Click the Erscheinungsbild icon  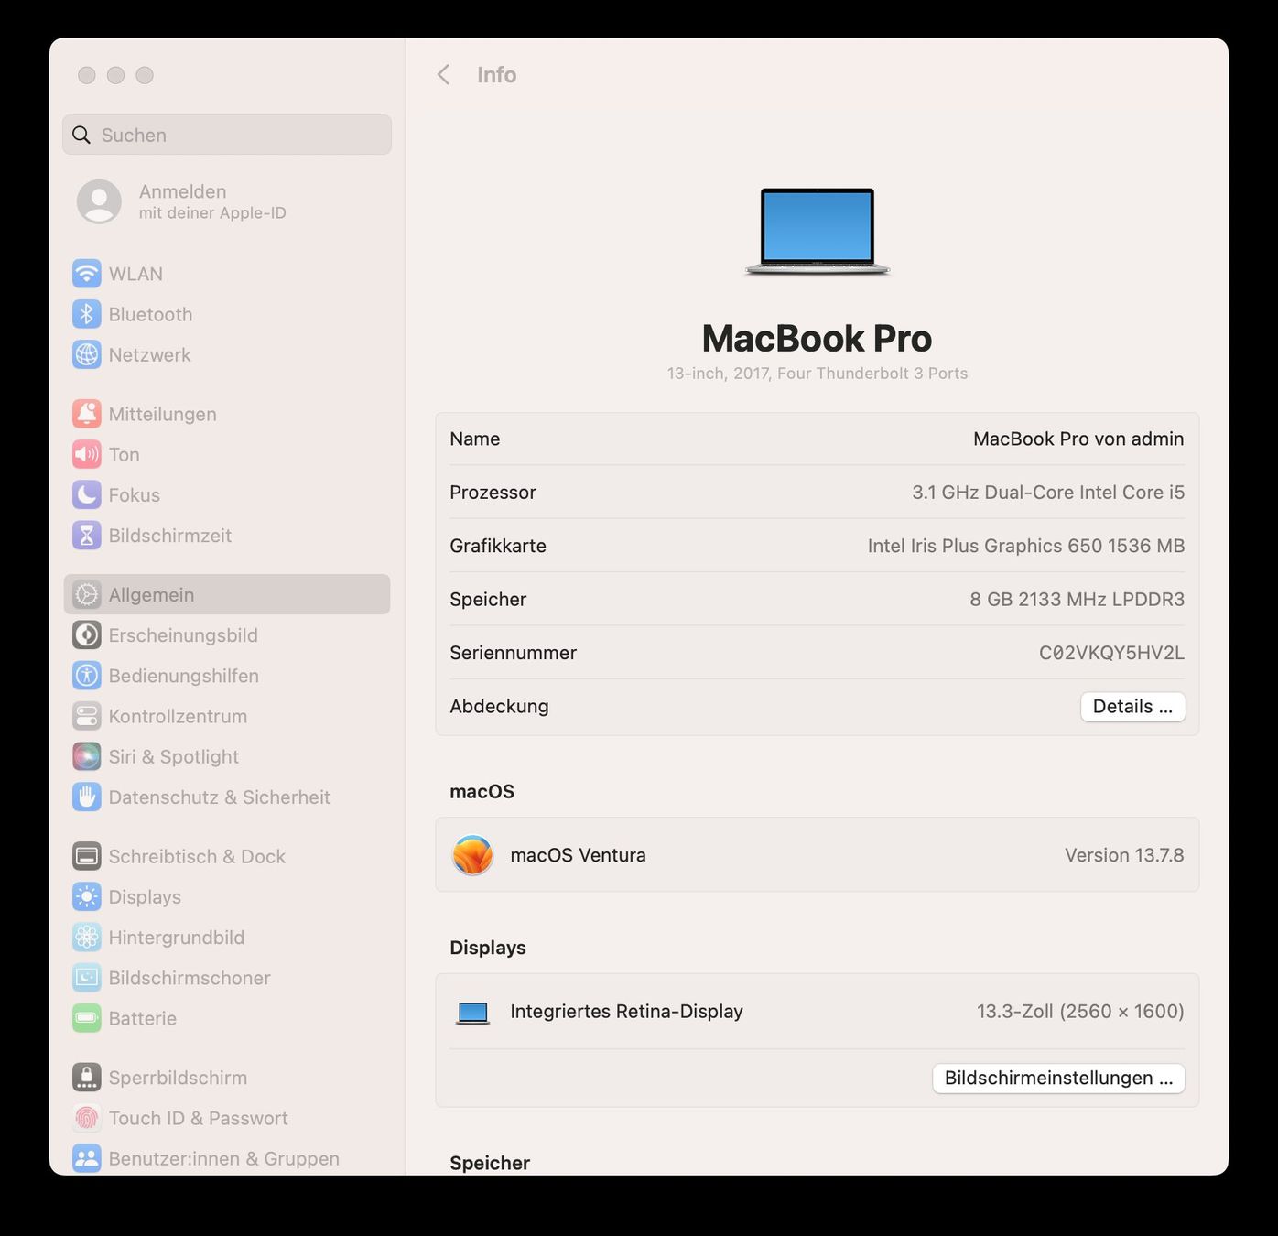87,634
